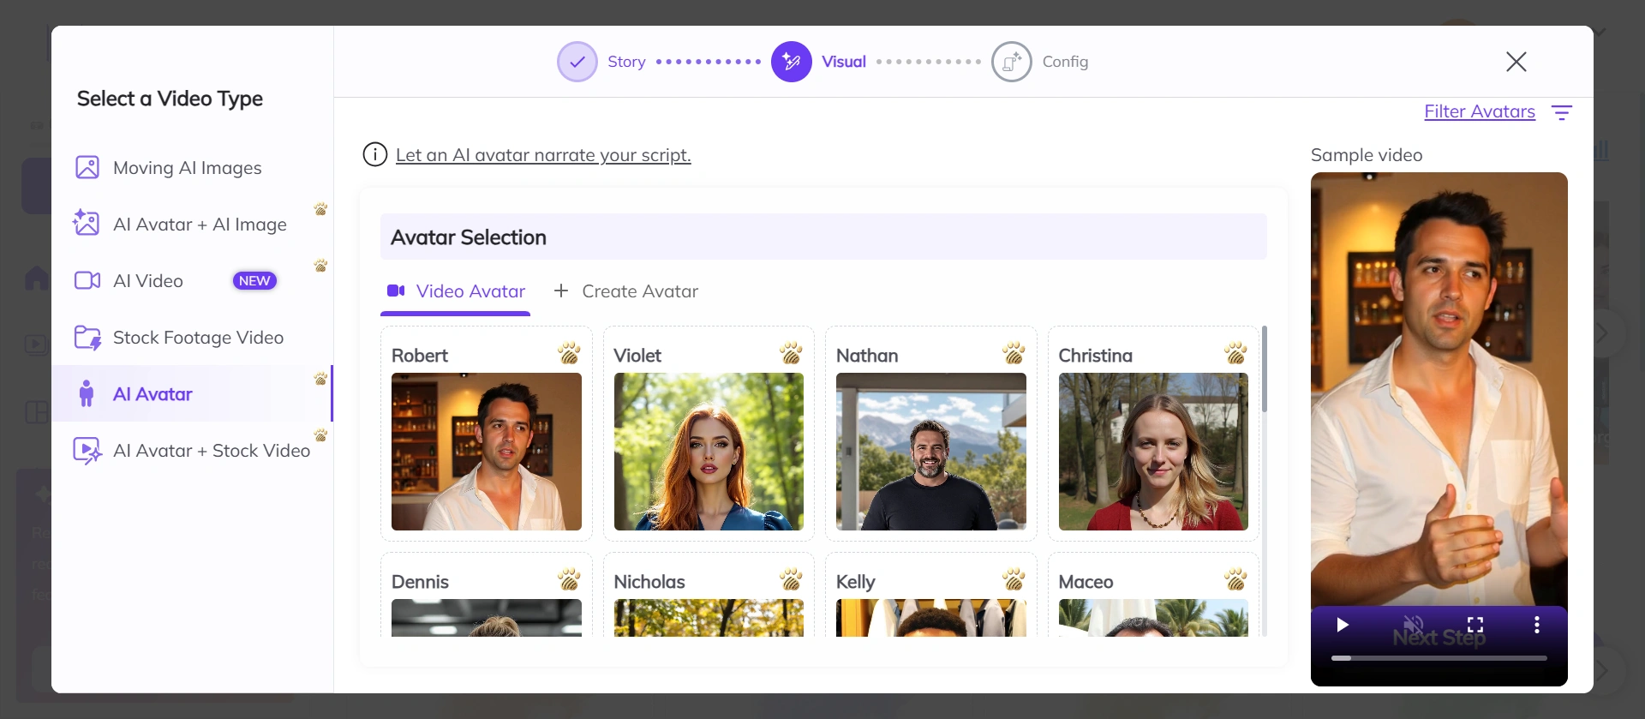Click the Moving AI Images picture icon
1645x719 pixels.
click(x=87, y=167)
